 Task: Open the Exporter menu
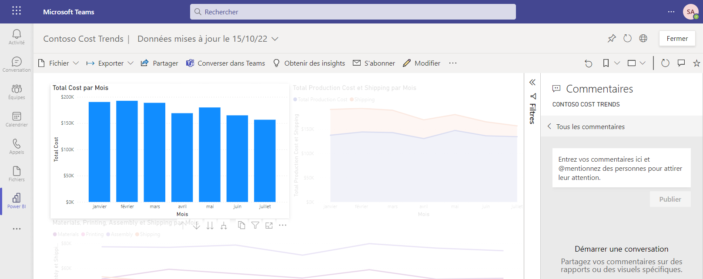point(110,63)
